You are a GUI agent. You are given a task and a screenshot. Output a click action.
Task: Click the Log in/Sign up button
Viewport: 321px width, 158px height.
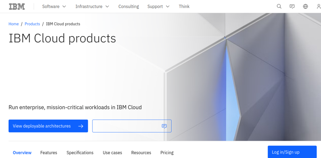pyautogui.click(x=292, y=152)
